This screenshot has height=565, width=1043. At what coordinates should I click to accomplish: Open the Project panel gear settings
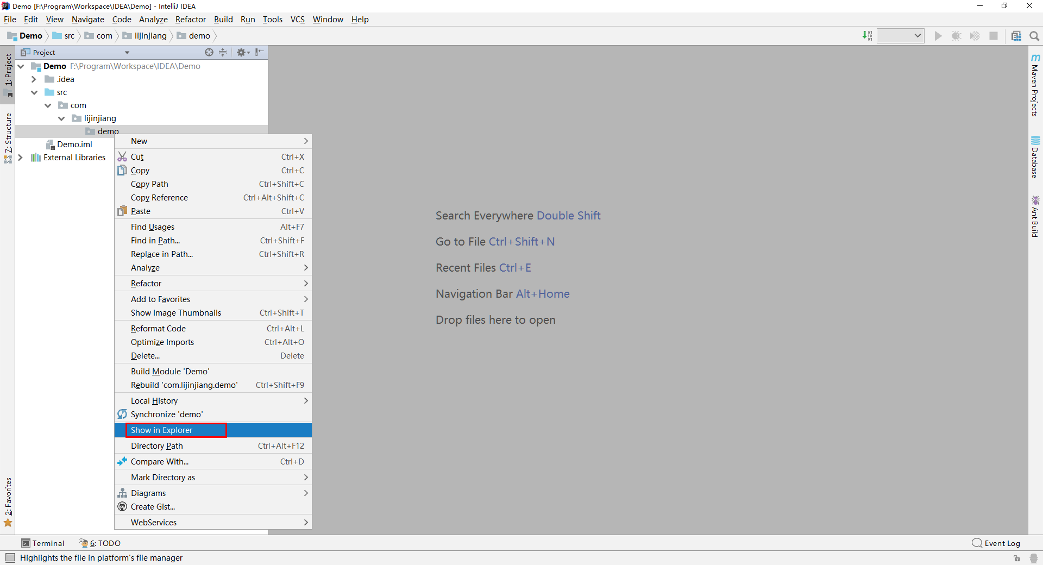click(x=243, y=52)
